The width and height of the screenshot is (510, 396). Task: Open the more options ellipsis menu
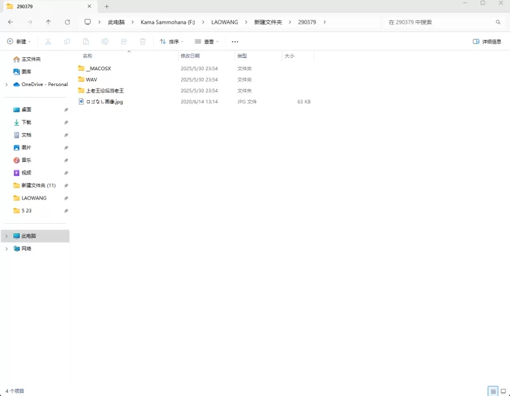click(x=235, y=41)
